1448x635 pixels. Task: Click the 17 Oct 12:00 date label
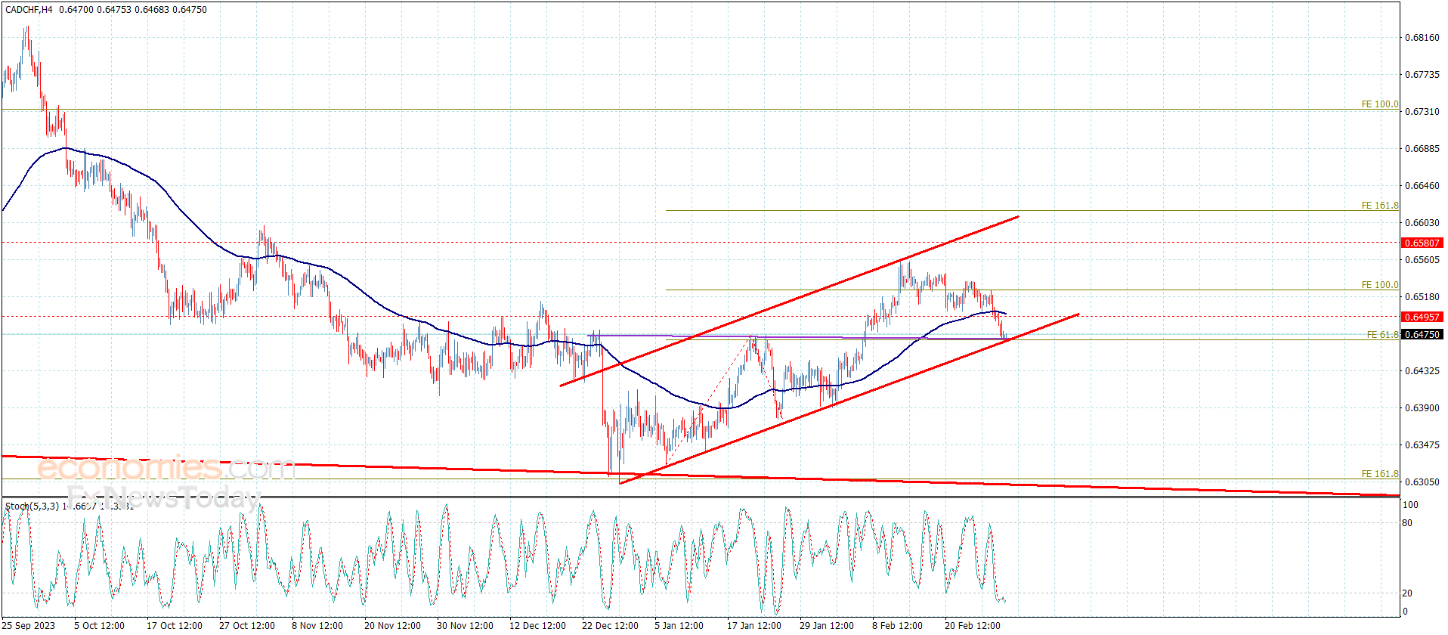(x=175, y=625)
